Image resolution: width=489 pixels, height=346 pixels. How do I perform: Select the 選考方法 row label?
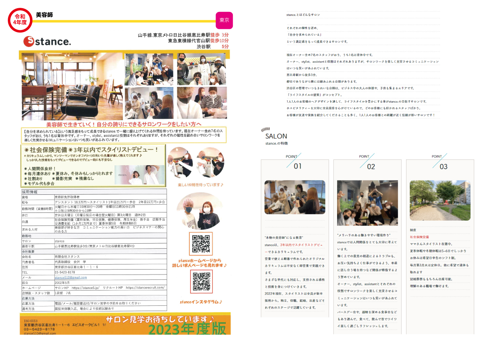28,309
